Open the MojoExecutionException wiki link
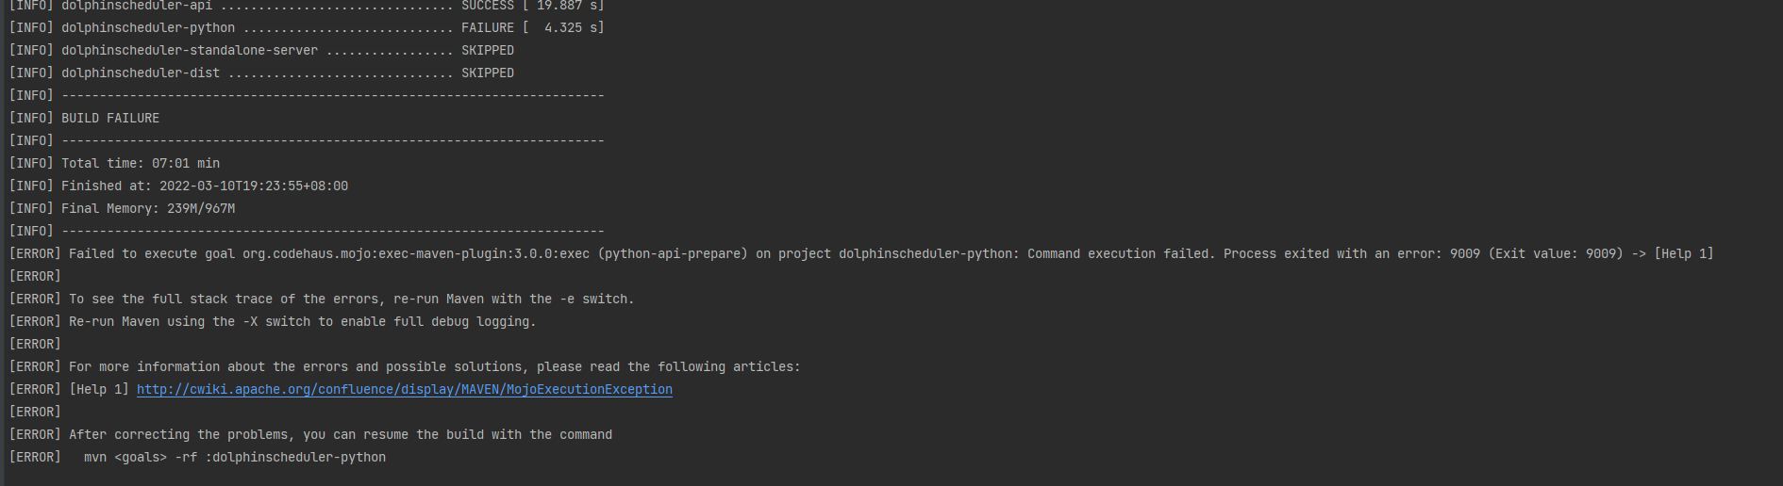 coord(405,390)
